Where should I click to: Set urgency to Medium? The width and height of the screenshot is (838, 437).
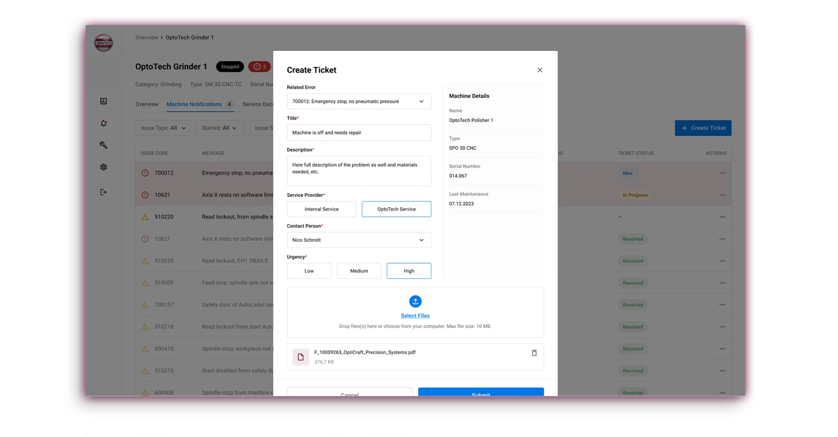click(x=359, y=271)
